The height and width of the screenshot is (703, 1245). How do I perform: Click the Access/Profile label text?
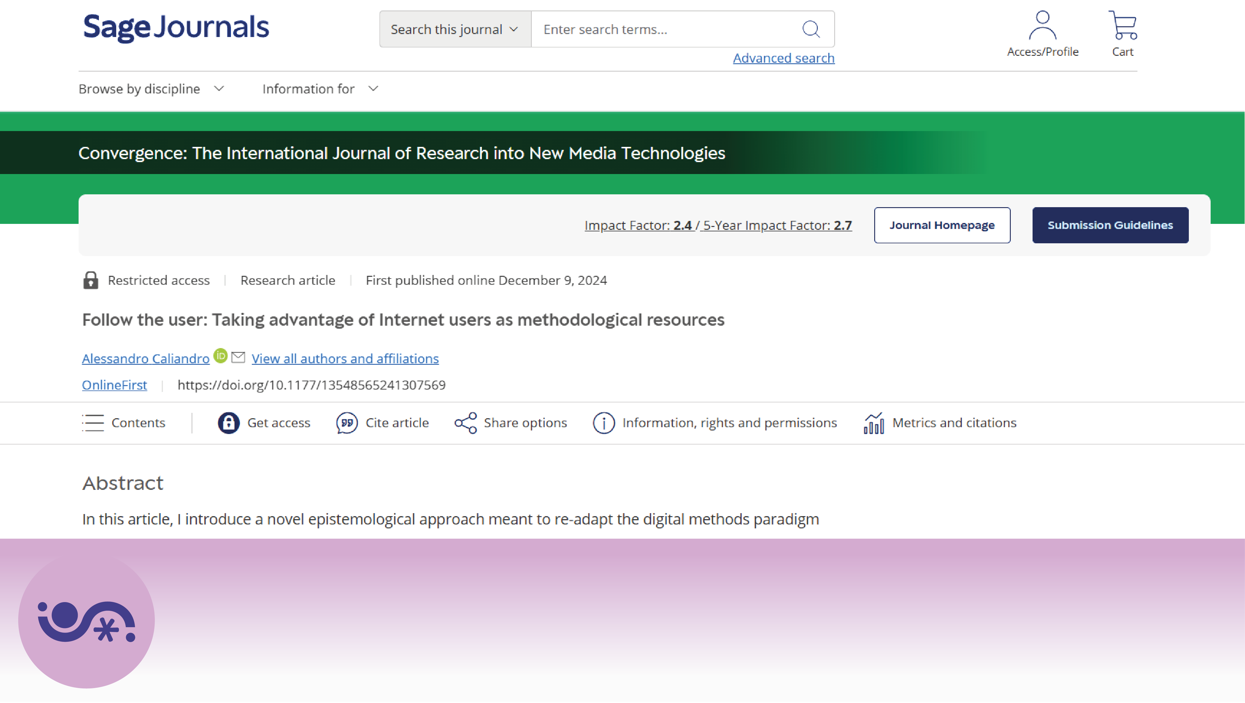point(1042,52)
